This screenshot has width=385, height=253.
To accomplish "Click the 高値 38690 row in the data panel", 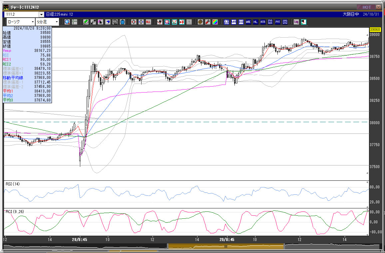I will (27, 37).
